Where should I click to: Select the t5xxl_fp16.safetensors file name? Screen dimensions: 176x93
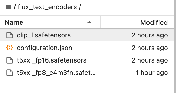[x=52, y=60]
